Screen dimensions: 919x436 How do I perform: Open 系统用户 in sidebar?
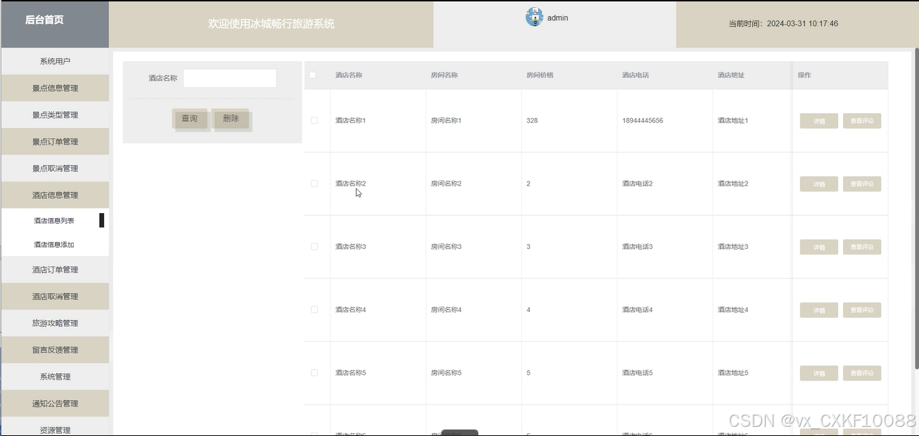pyautogui.click(x=55, y=61)
